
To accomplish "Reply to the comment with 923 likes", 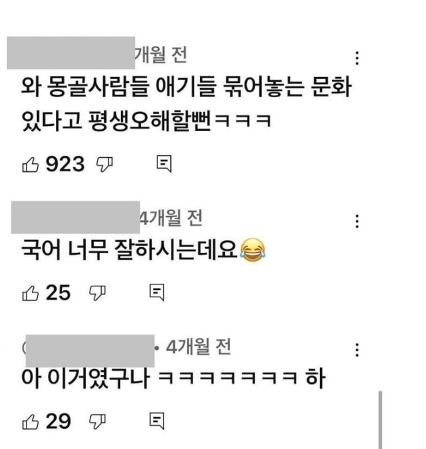I will click(164, 164).
